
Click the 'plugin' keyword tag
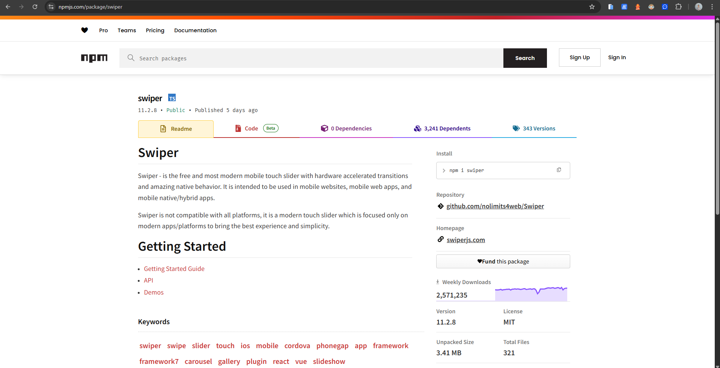coord(256,361)
